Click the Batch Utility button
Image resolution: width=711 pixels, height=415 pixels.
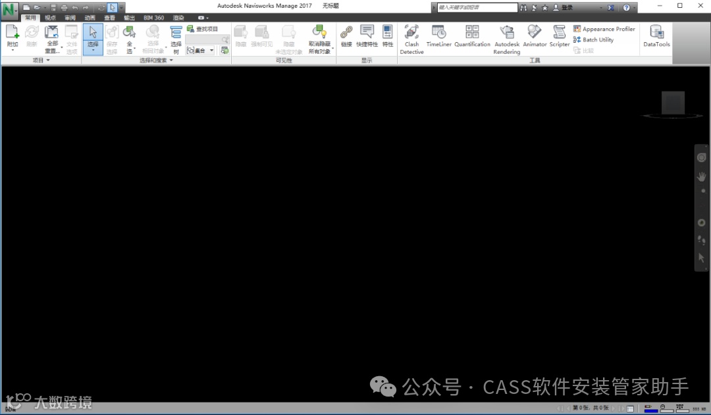594,40
